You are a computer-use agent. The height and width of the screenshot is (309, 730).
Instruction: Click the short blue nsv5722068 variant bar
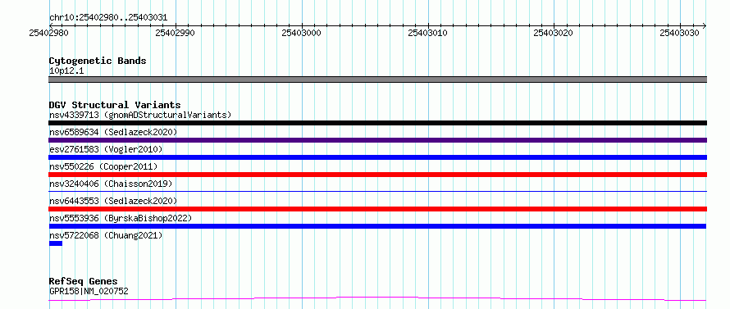(x=56, y=243)
